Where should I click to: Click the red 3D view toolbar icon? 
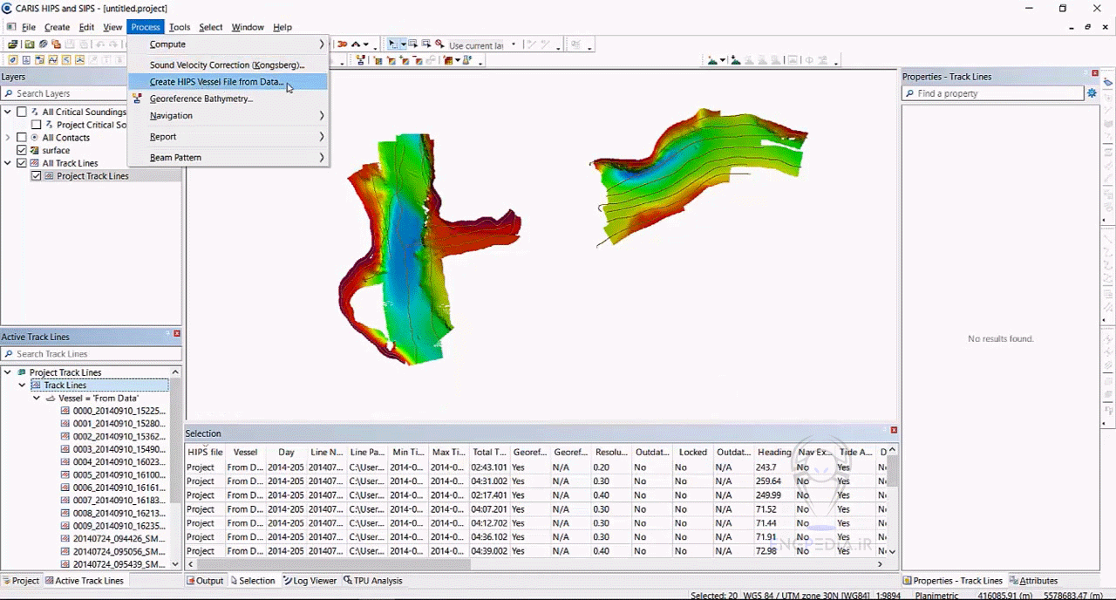pyautogui.click(x=343, y=44)
